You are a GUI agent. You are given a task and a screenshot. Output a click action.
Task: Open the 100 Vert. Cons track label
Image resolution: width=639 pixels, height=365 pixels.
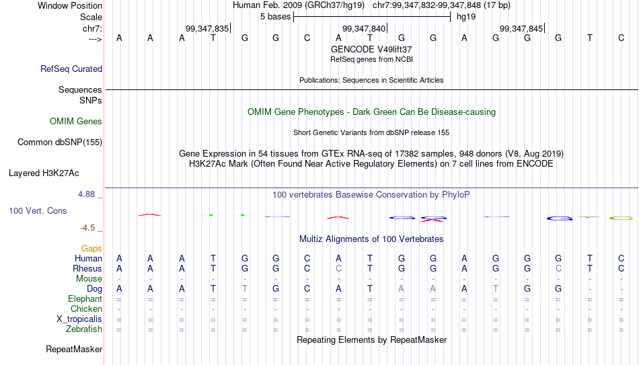(x=38, y=210)
